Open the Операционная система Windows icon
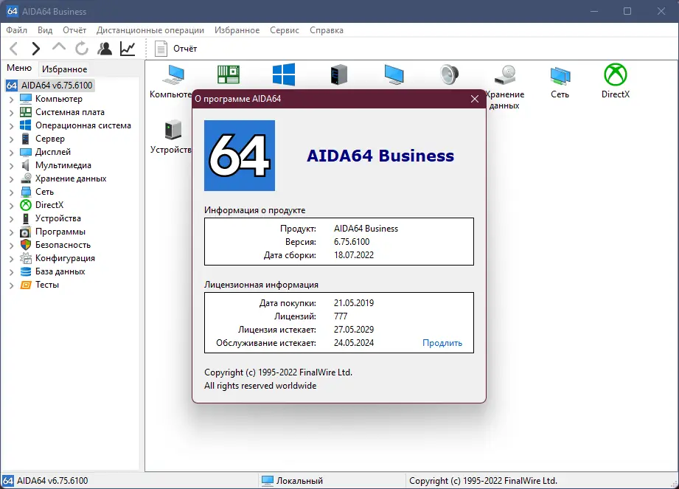The width and height of the screenshot is (679, 489). click(284, 74)
